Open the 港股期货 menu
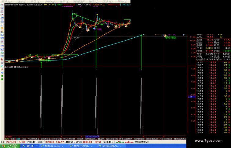 tap(79, 2)
